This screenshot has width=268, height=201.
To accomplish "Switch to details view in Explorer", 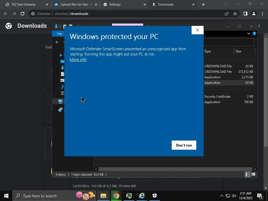I will (x=247, y=174).
